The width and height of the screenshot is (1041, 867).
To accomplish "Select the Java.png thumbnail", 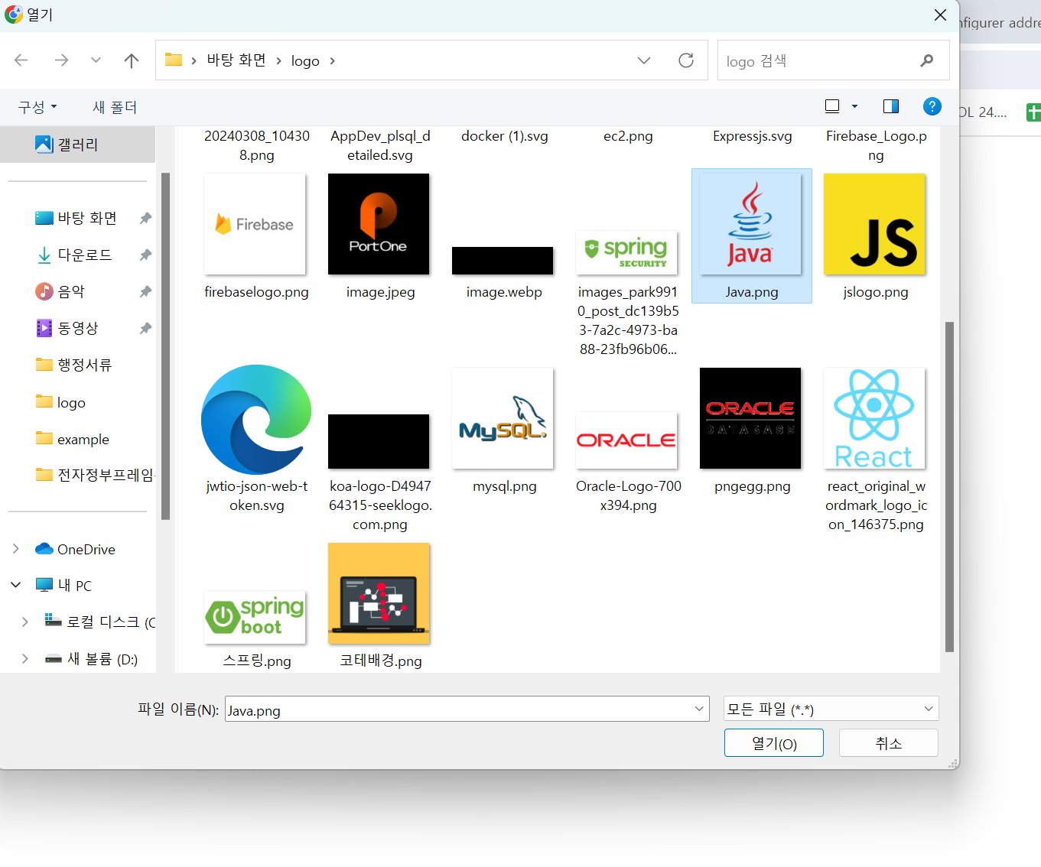I will pos(750,224).
